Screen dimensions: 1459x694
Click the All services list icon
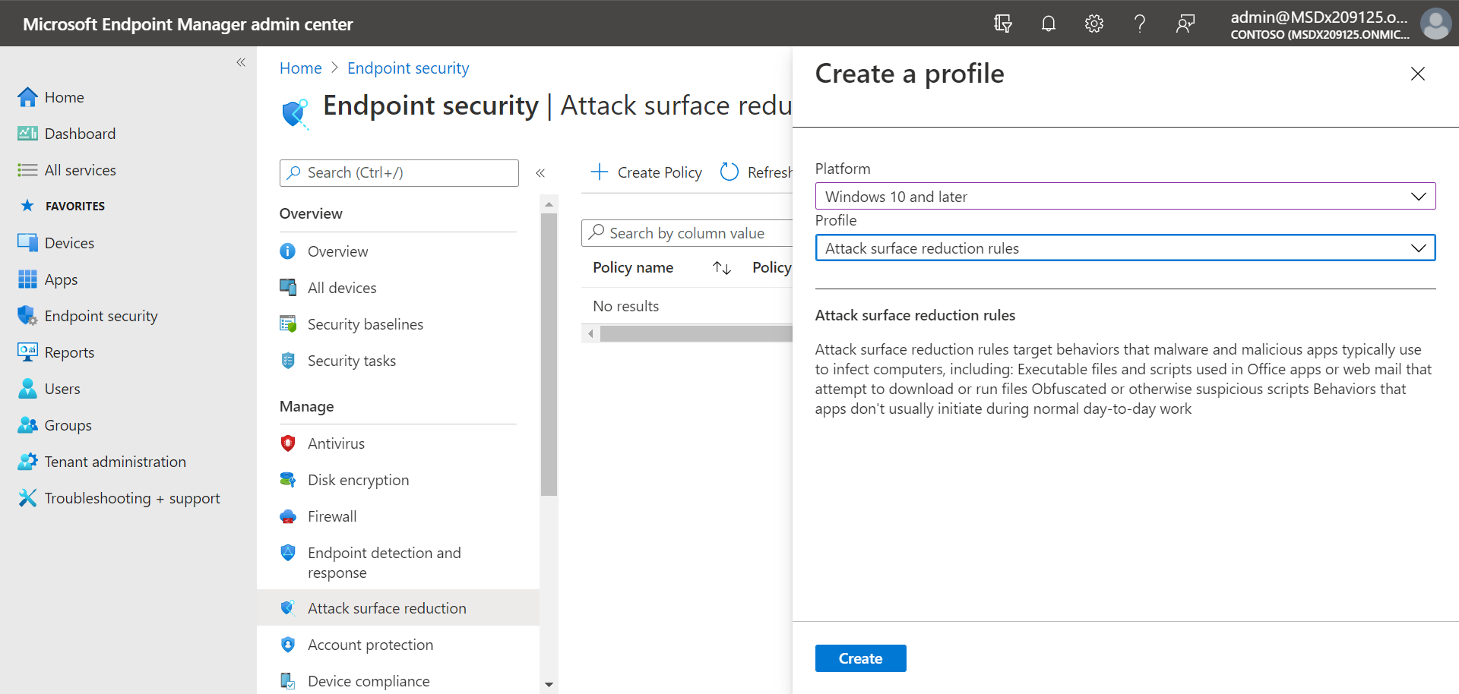point(27,170)
